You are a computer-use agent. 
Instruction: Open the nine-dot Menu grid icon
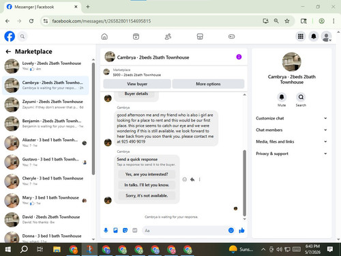[x=301, y=36]
